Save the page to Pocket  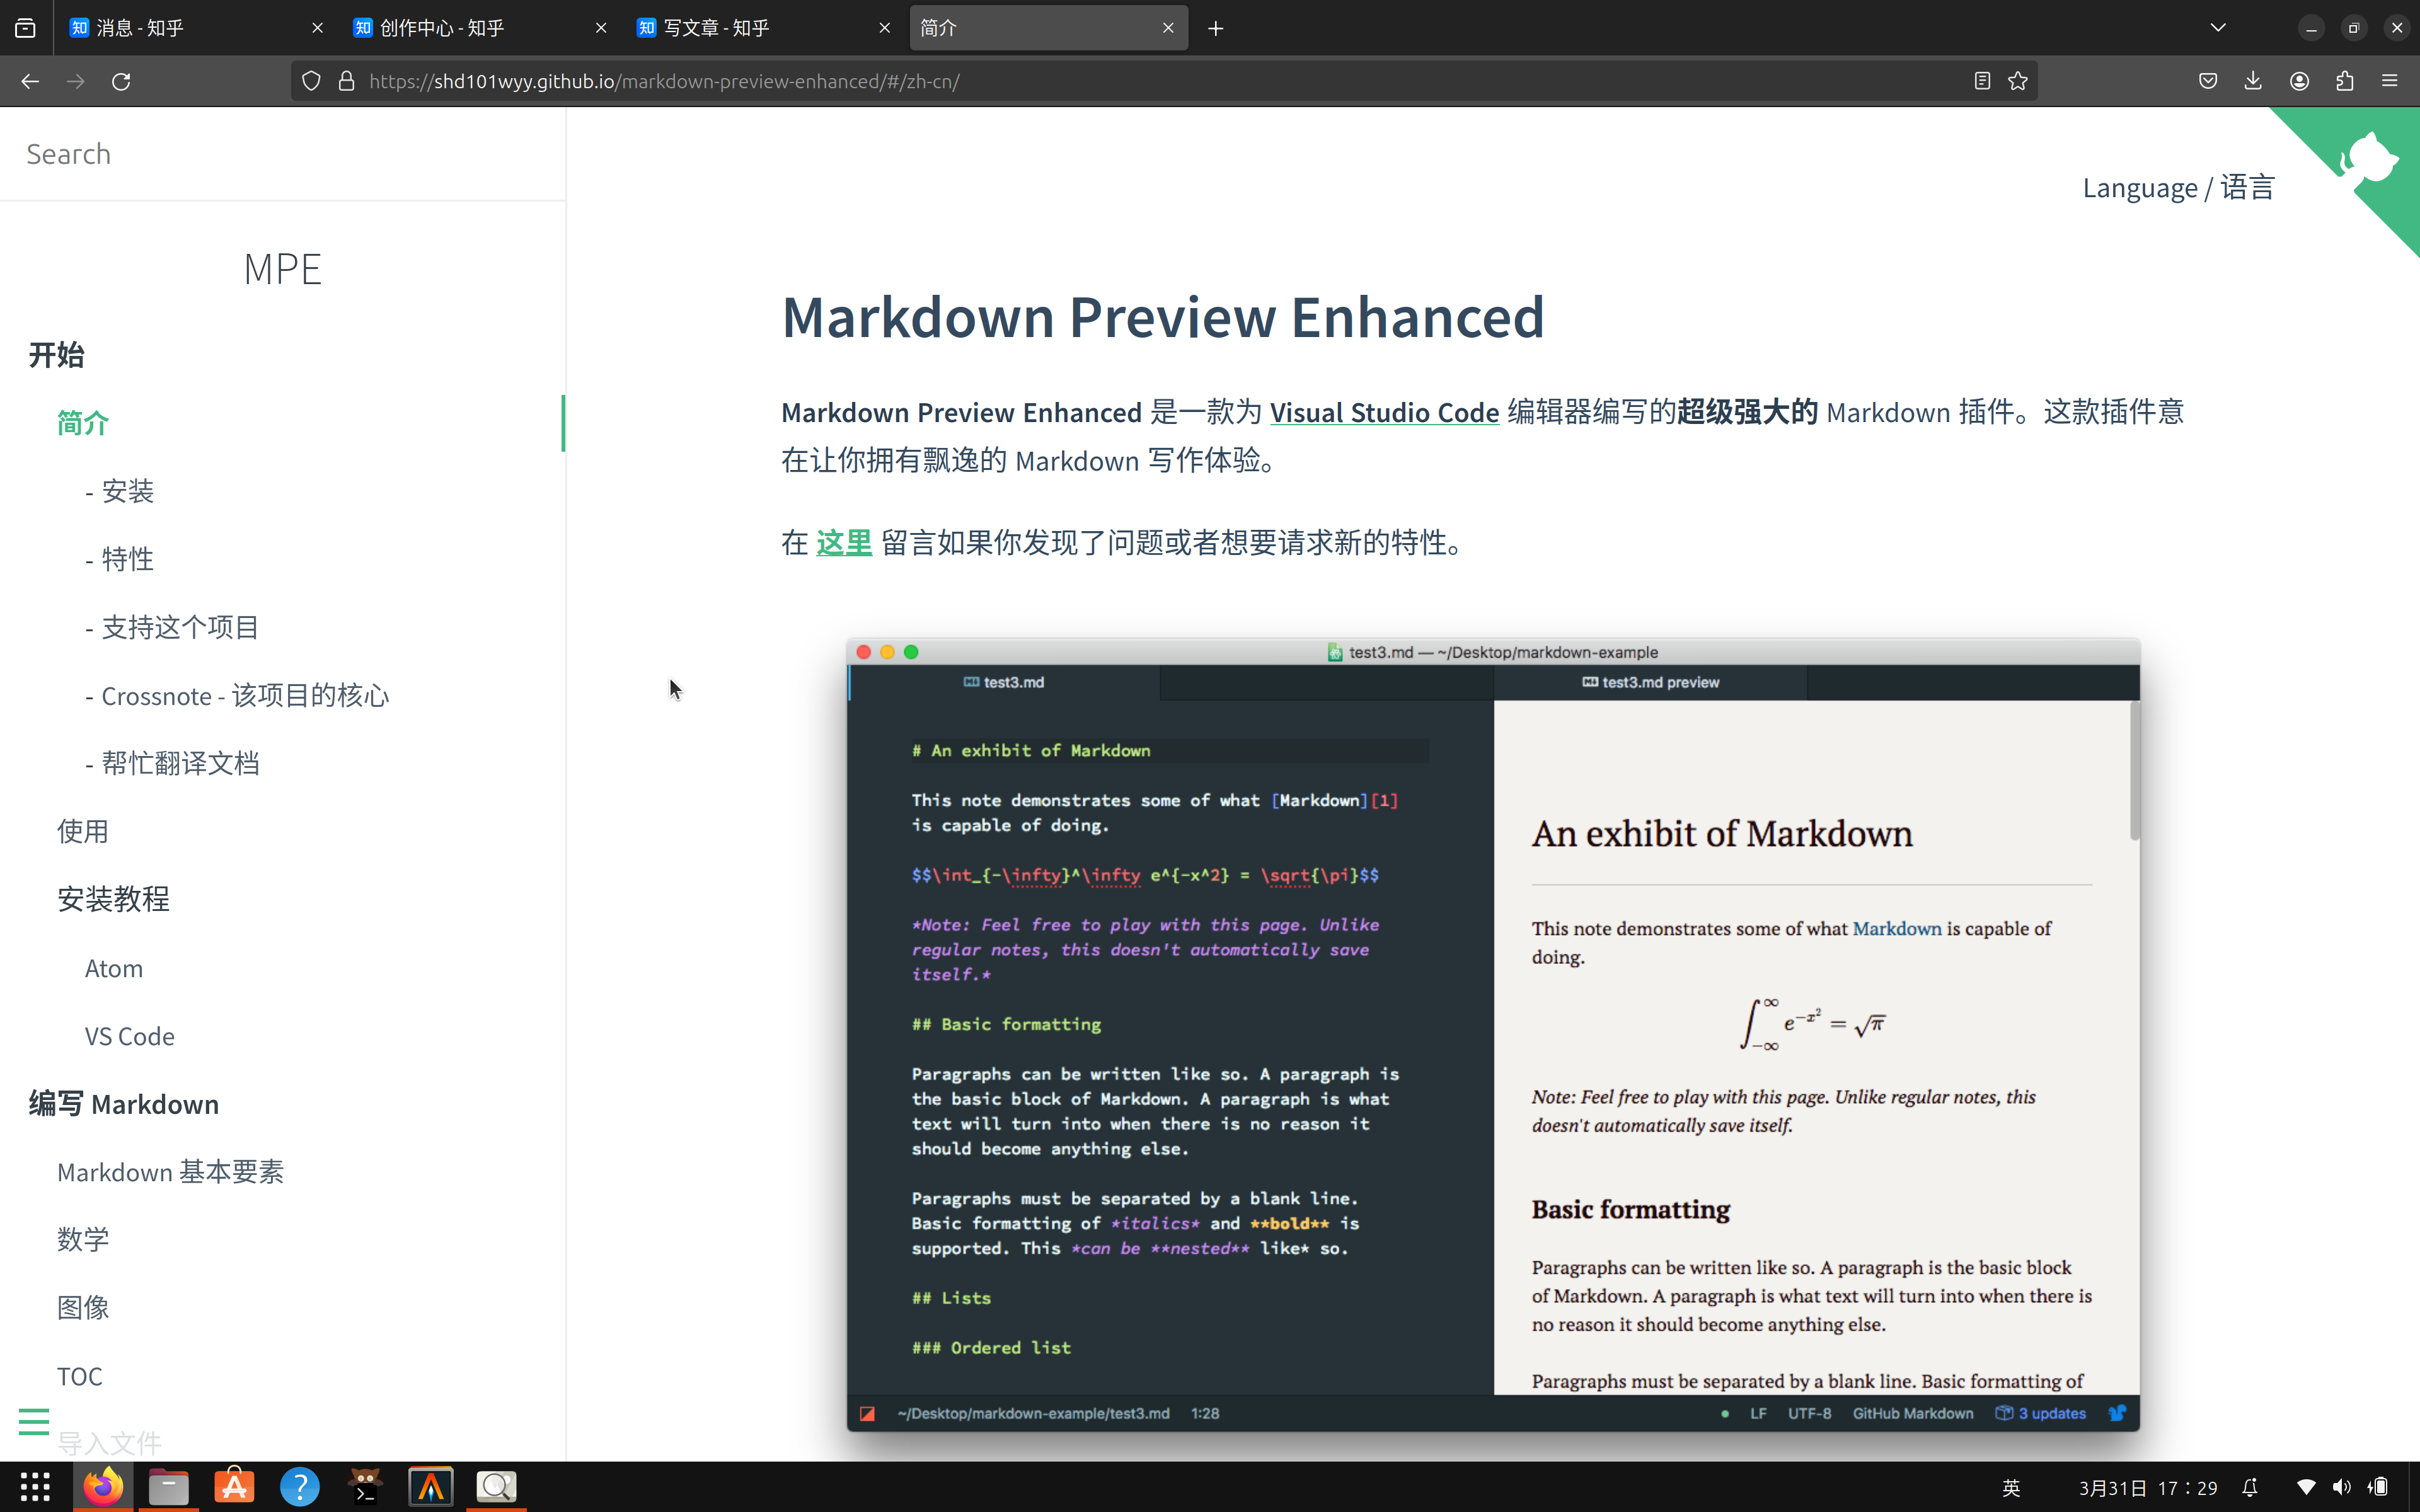tap(2208, 81)
